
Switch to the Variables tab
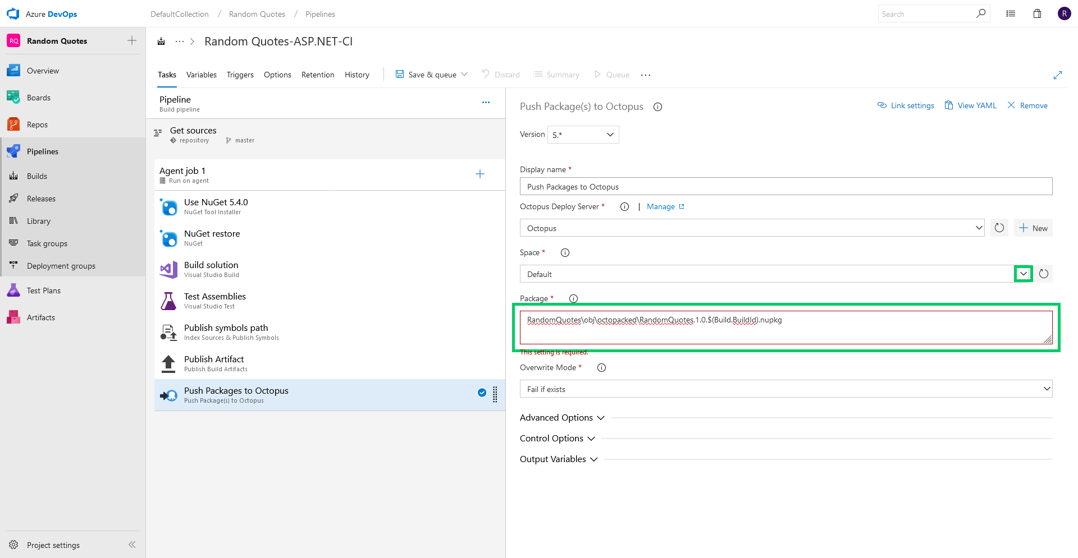(202, 75)
